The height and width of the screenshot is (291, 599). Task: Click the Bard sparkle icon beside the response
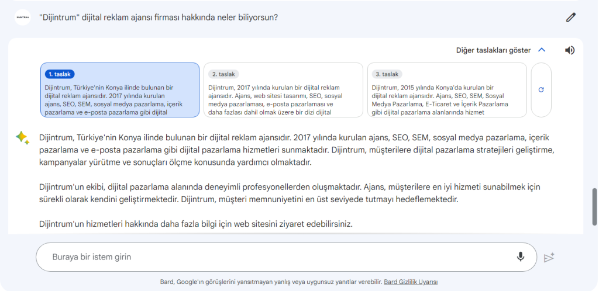(x=23, y=138)
